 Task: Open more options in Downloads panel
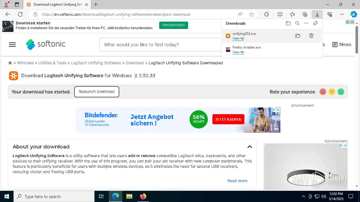(306, 23)
